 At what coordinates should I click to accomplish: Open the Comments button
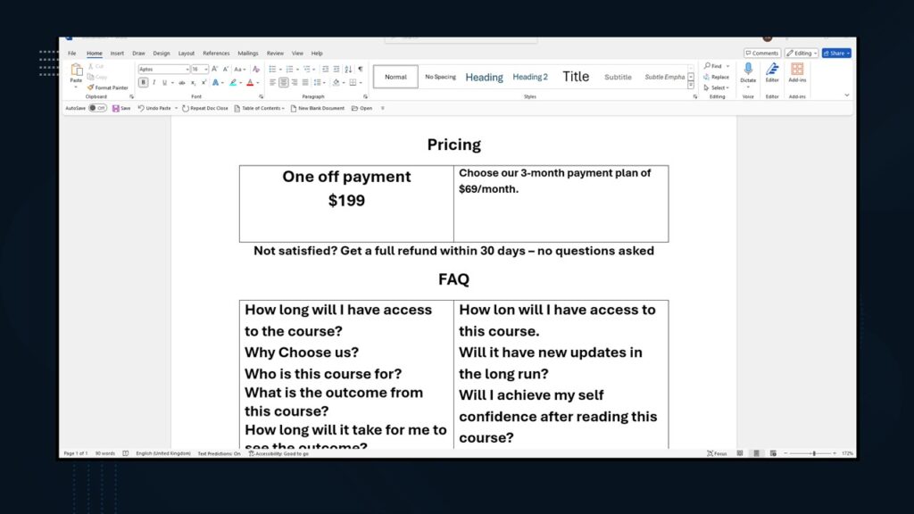click(x=762, y=54)
